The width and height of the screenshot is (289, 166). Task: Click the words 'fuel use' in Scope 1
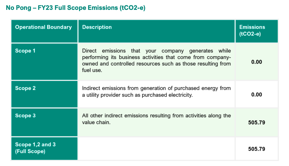92,70
